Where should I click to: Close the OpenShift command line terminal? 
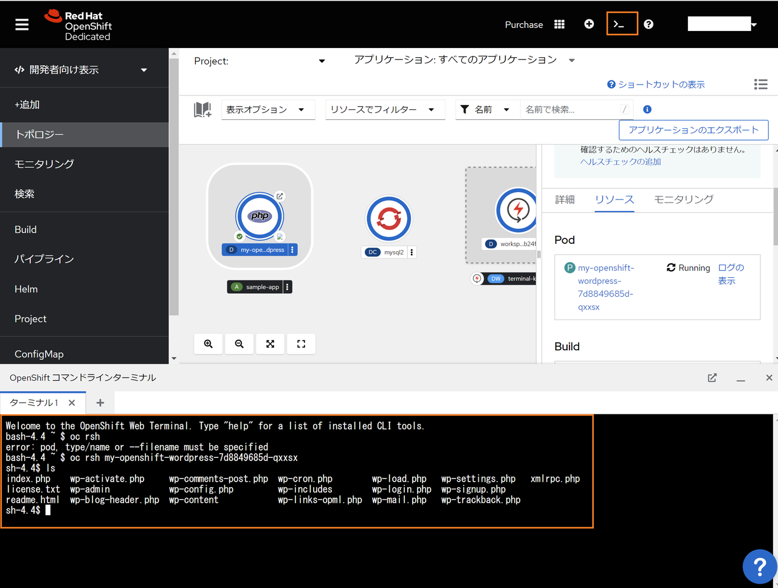pos(769,378)
